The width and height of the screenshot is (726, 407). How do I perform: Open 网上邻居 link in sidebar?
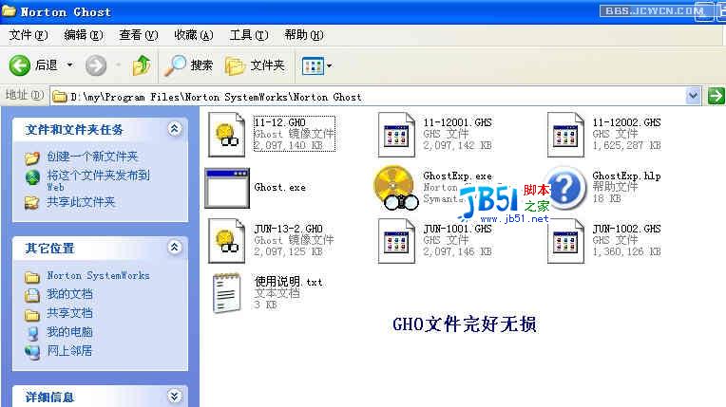69,351
